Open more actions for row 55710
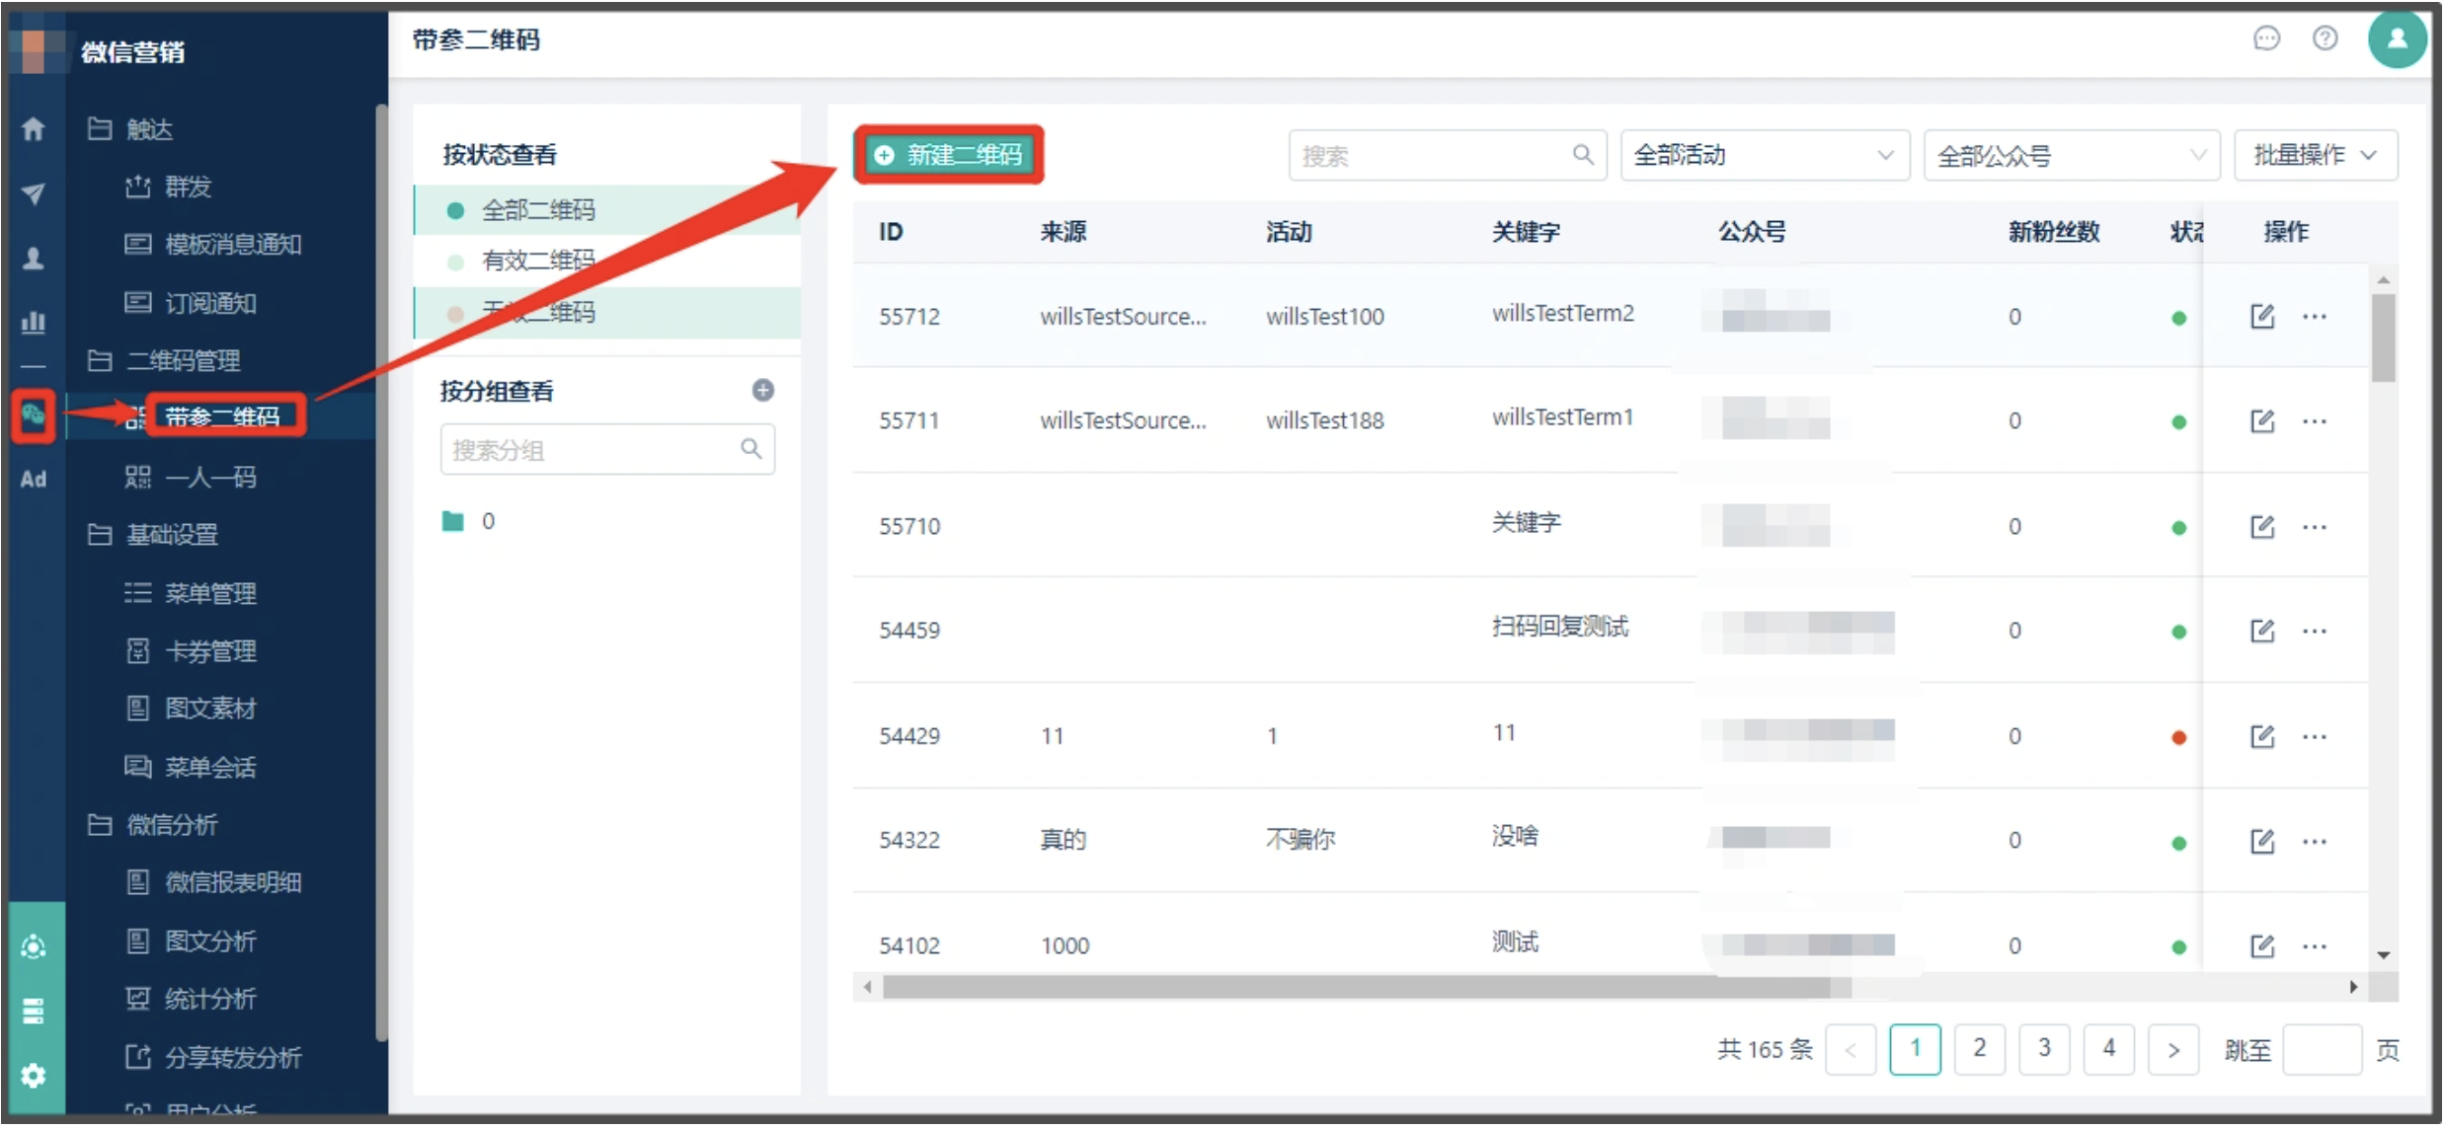This screenshot has height=1129, width=2445. [x=2314, y=527]
